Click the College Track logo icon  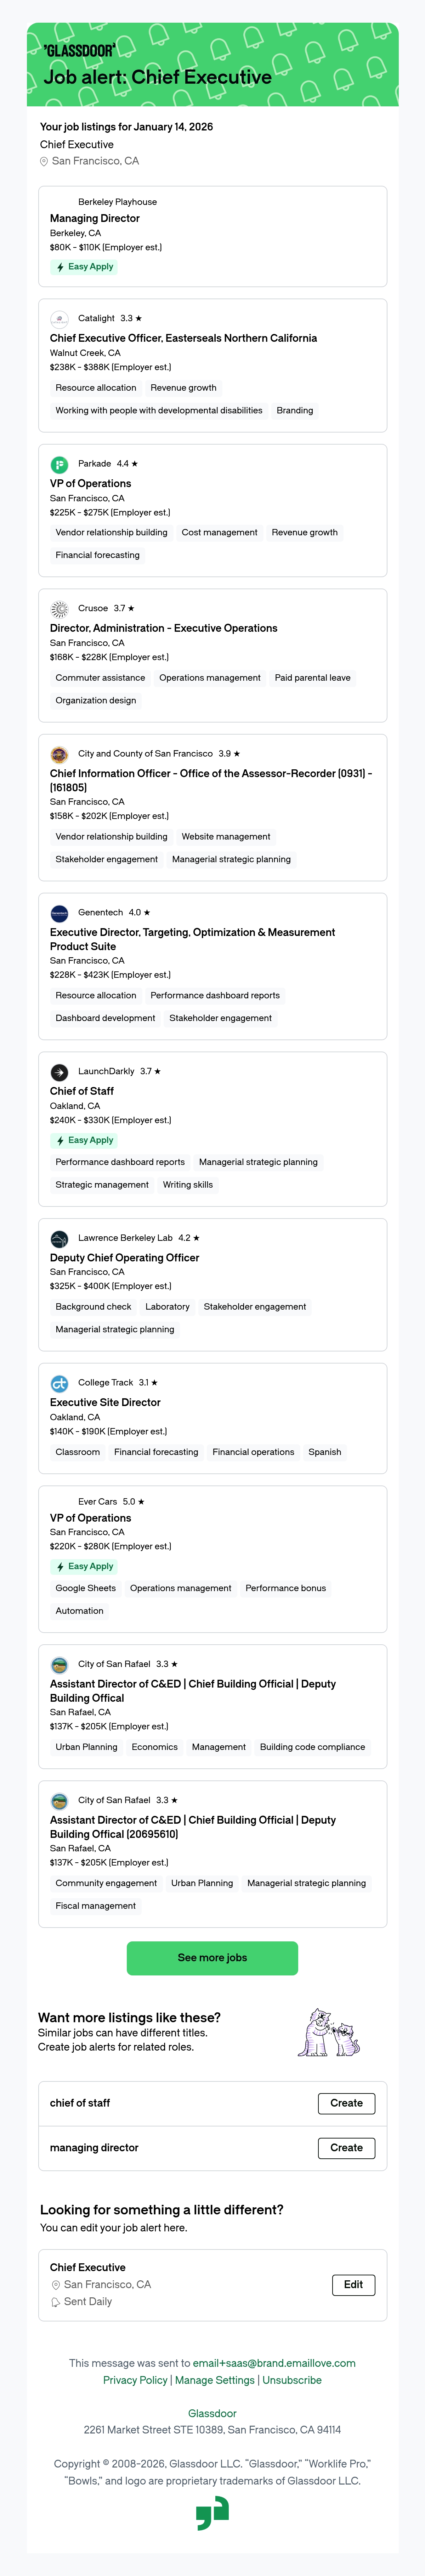click(x=59, y=1383)
